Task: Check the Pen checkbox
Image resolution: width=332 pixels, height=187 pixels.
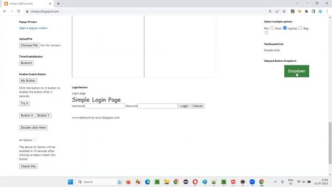Action: 272,28
